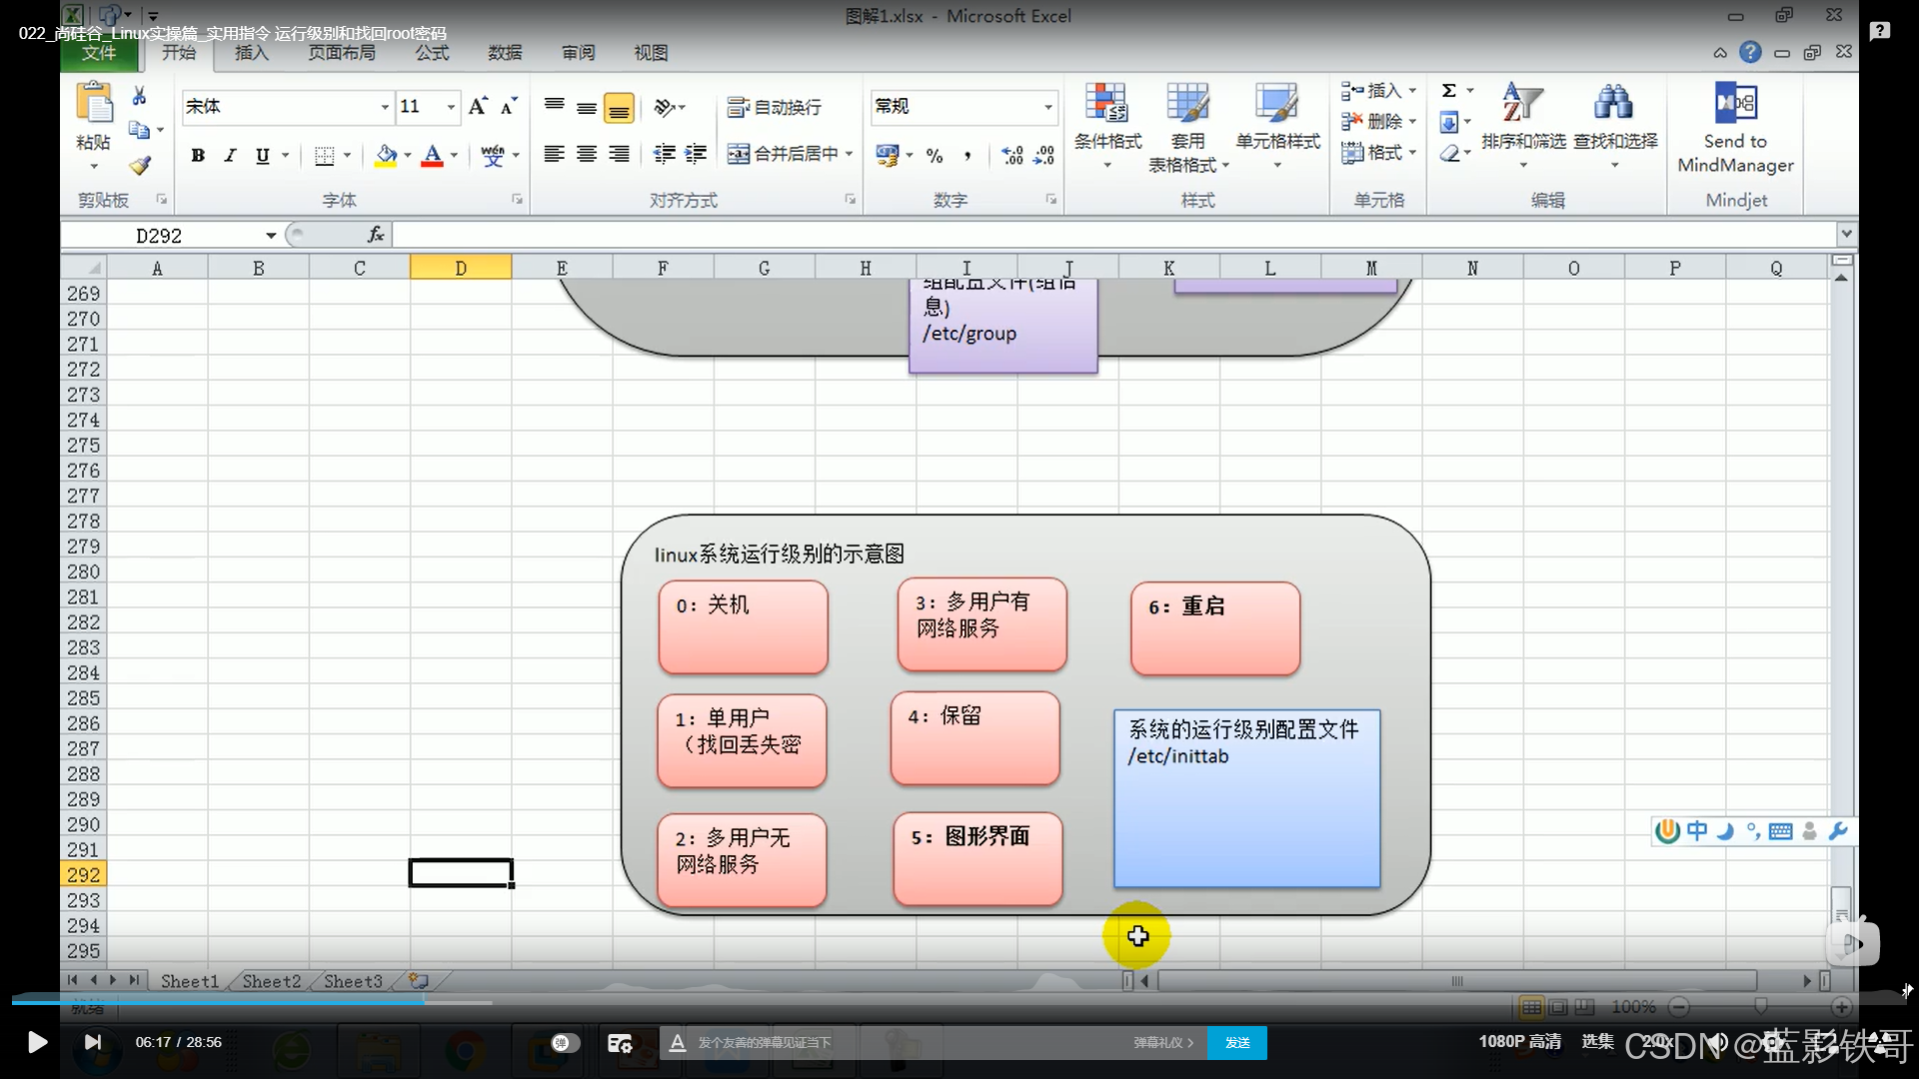
Task: Click the 合并后居中 merge button
Action: (x=783, y=154)
